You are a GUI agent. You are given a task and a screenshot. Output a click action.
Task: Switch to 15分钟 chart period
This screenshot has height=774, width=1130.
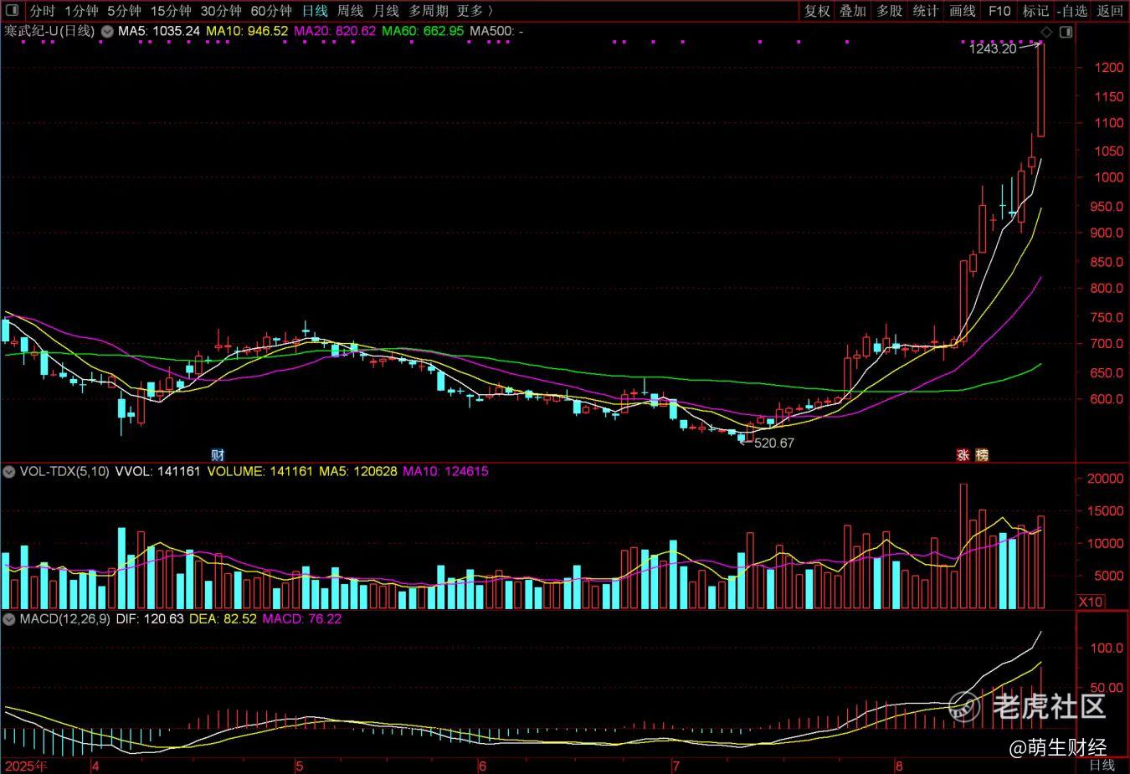171,11
